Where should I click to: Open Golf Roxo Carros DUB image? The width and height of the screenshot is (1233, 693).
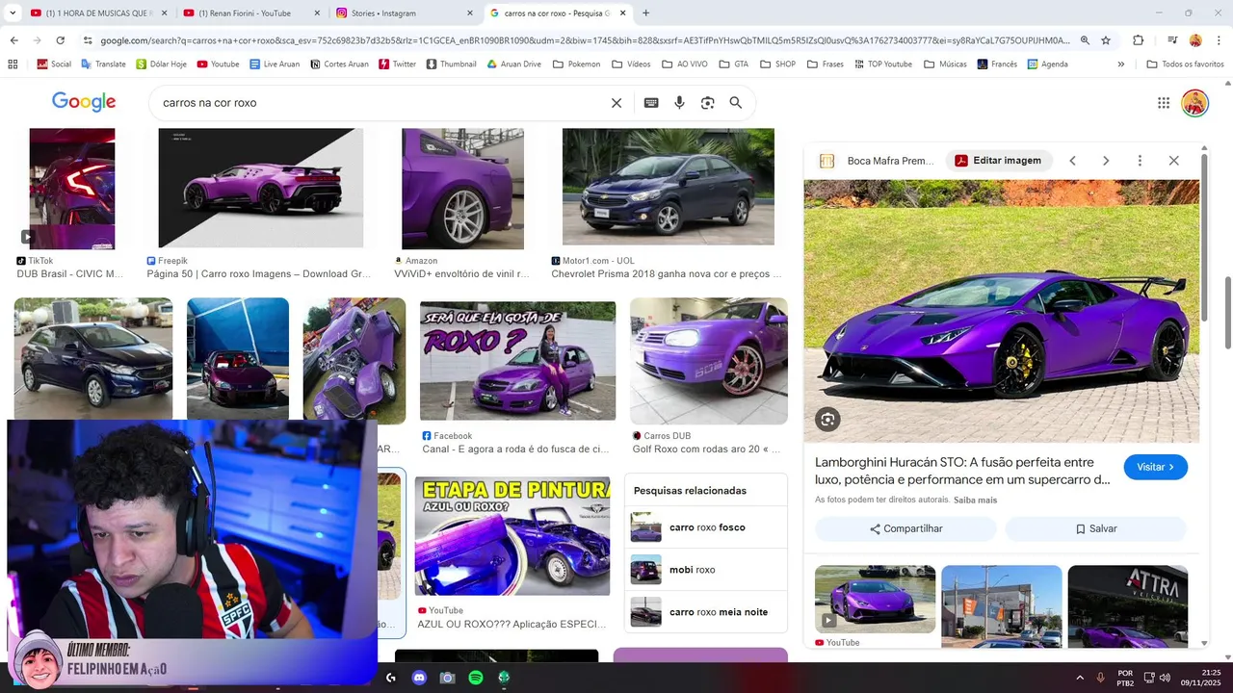709,361
